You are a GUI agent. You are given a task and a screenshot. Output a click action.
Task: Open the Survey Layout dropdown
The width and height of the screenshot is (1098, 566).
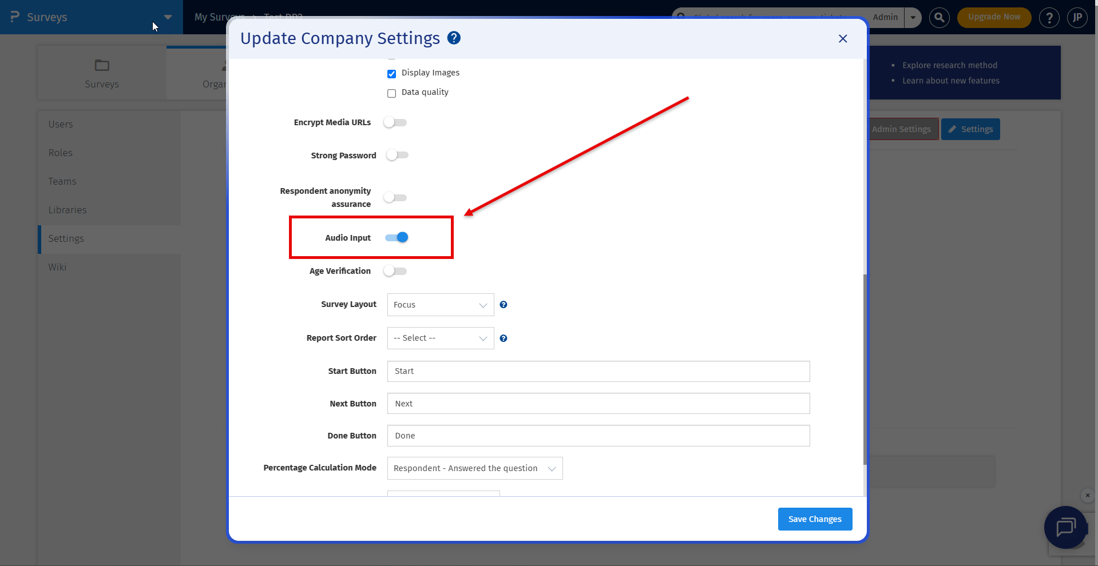click(x=441, y=305)
